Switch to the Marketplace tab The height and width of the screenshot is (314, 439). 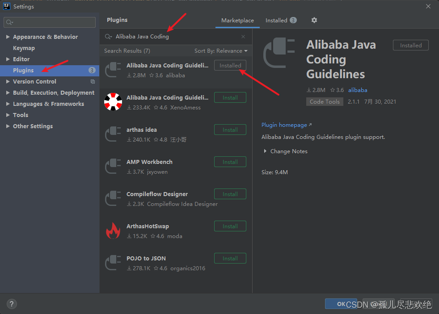[237, 21]
